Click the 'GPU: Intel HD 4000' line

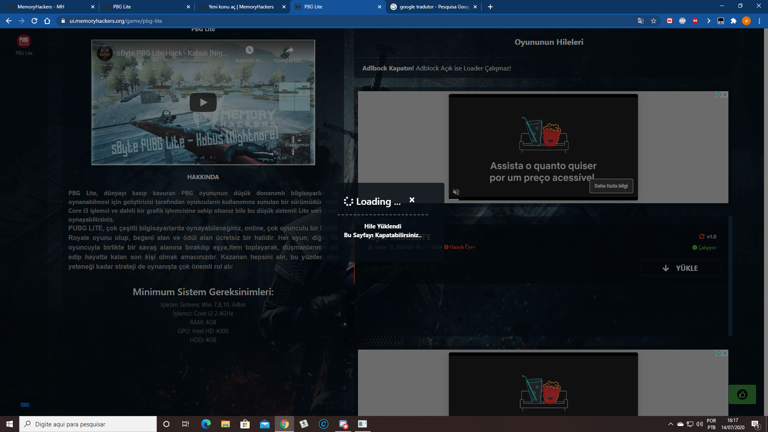pos(203,331)
